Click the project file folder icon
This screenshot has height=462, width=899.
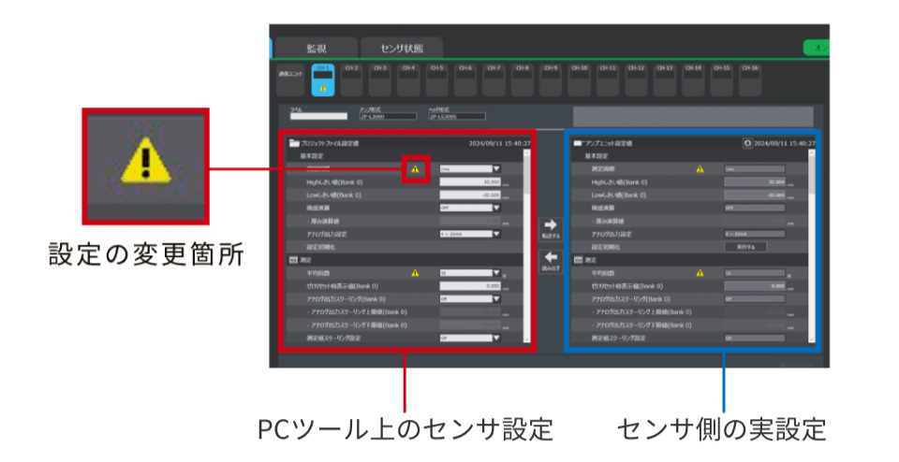294,143
